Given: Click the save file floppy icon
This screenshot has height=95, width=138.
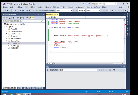Looking at the screenshot, I should [21, 10].
